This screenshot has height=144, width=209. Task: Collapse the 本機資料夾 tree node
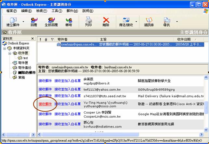5,49
